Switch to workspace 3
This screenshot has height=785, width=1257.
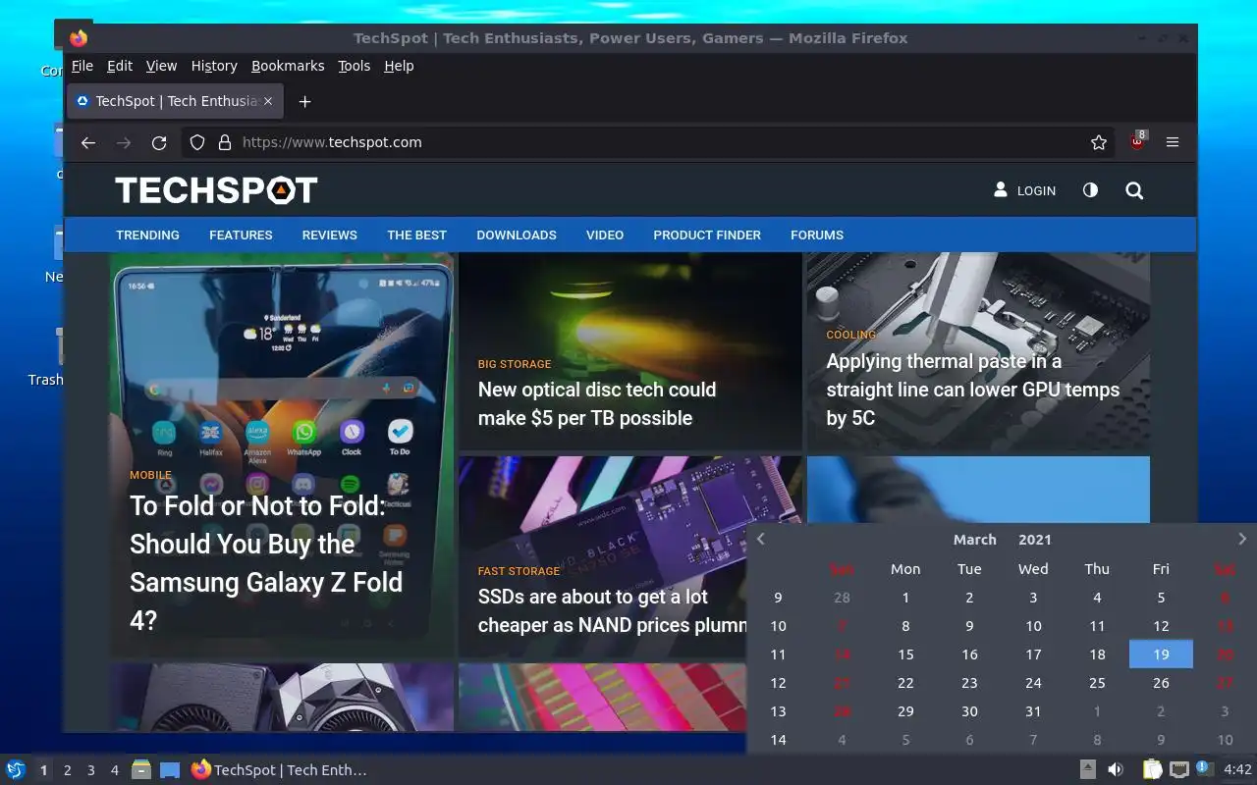pyautogui.click(x=90, y=770)
